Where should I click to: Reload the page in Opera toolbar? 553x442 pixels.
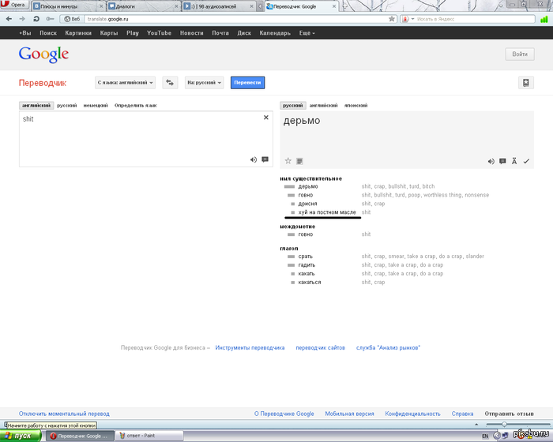(36, 19)
